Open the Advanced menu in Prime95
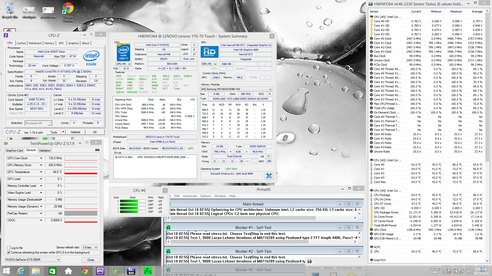 tap(190, 196)
